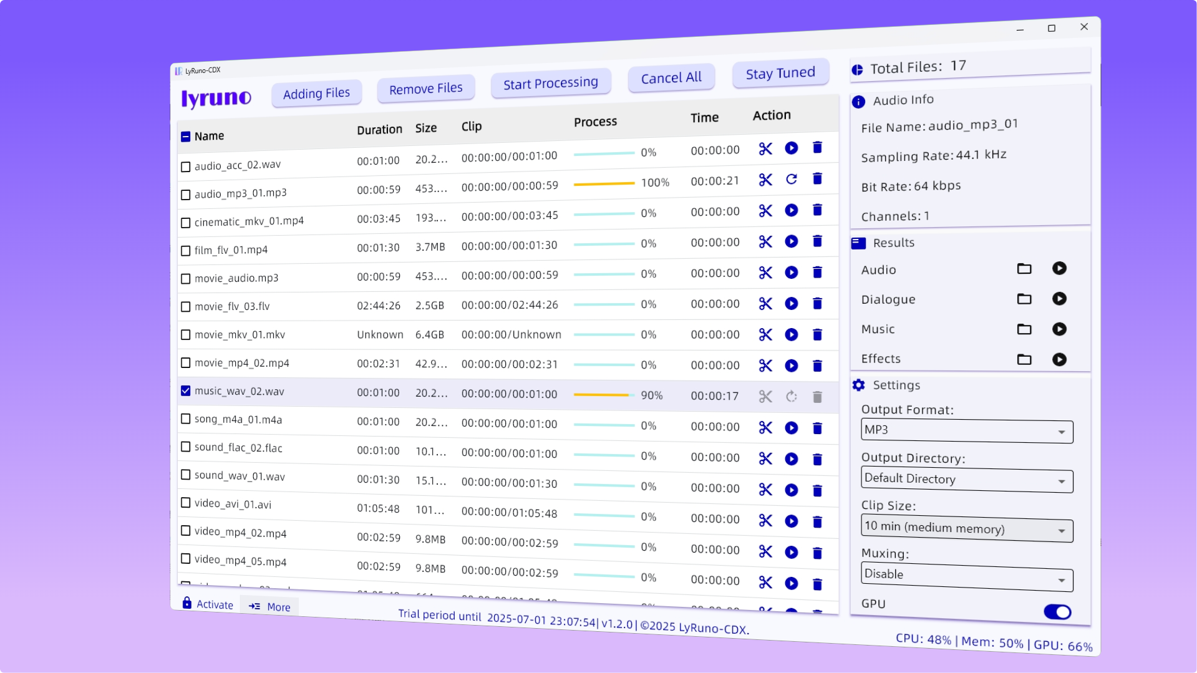Toggle the GPU switch off
This screenshot has width=1197, height=673.
[x=1057, y=612]
